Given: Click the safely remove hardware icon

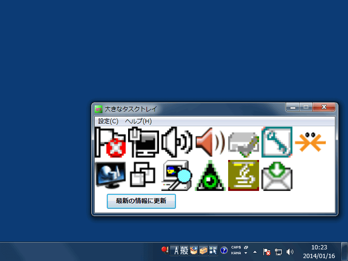Looking at the screenshot, I should 243,142.
